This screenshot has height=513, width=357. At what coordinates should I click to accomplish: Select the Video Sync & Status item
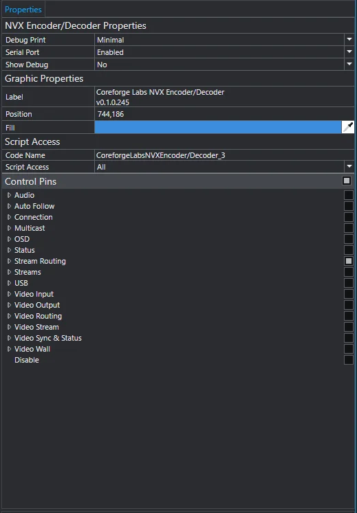(x=48, y=338)
